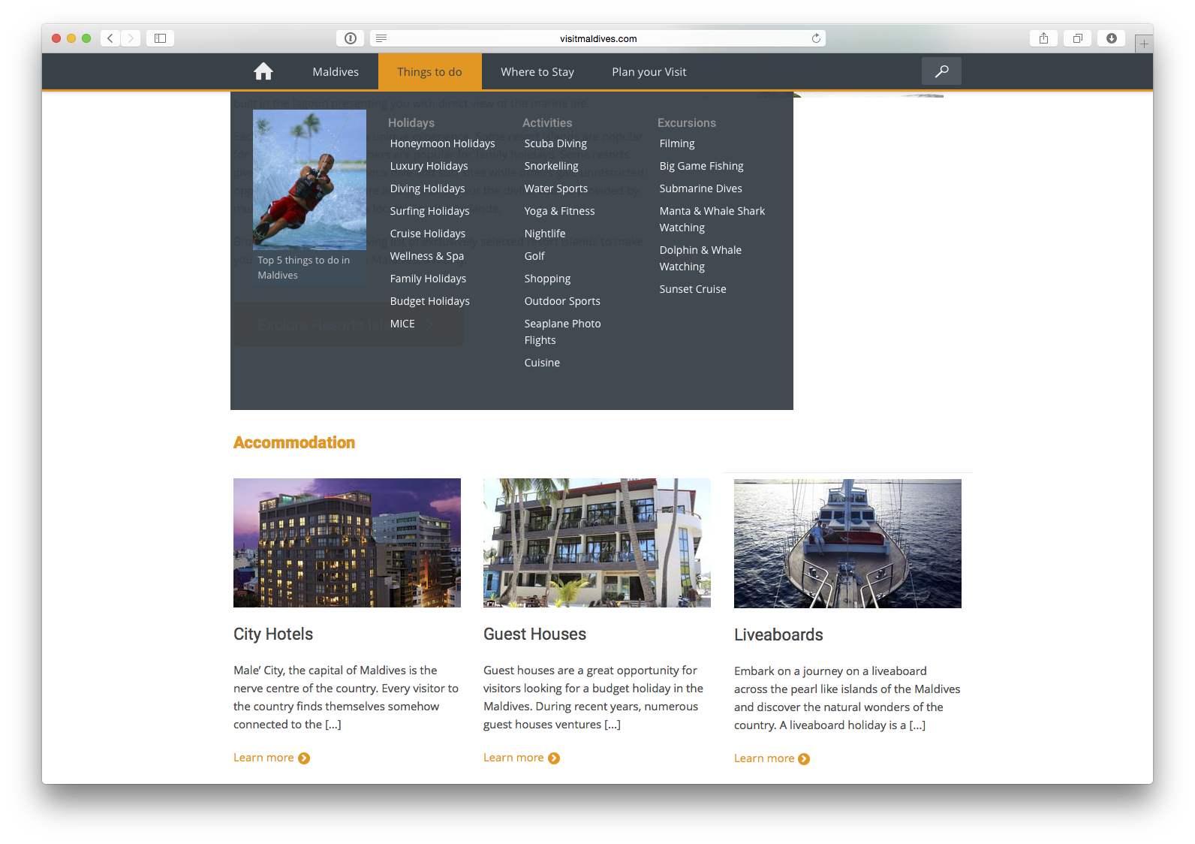Open Water Sports activity
The image size is (1195, 844).
[555, 188]
